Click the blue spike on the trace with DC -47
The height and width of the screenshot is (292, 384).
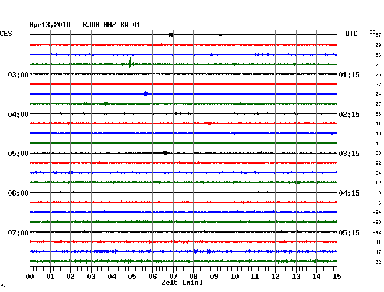250,251
